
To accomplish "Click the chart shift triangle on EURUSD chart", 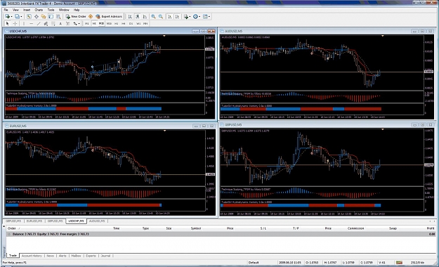I will click(164, 131).
